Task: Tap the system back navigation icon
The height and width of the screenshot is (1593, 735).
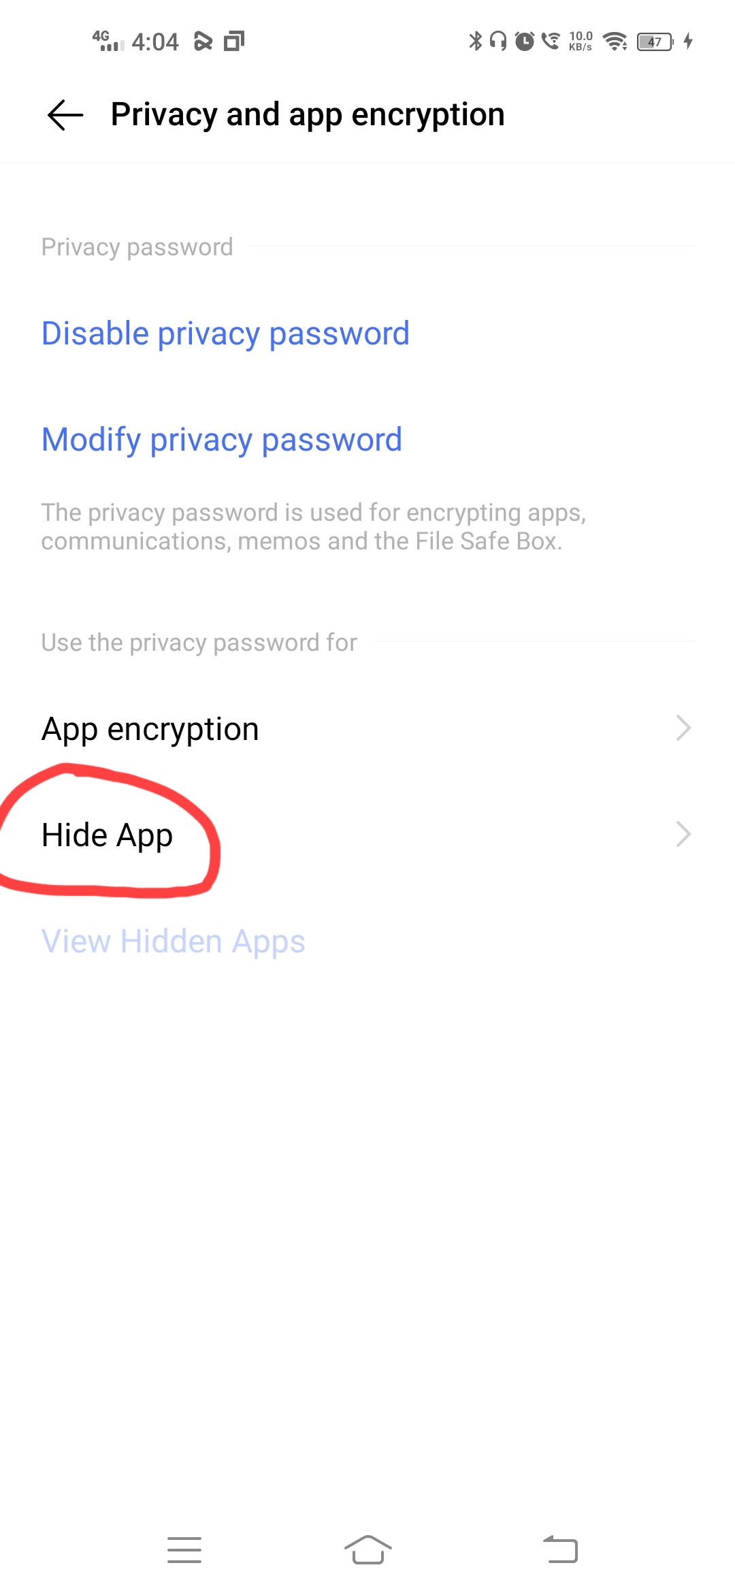Action: [560, 1549]
